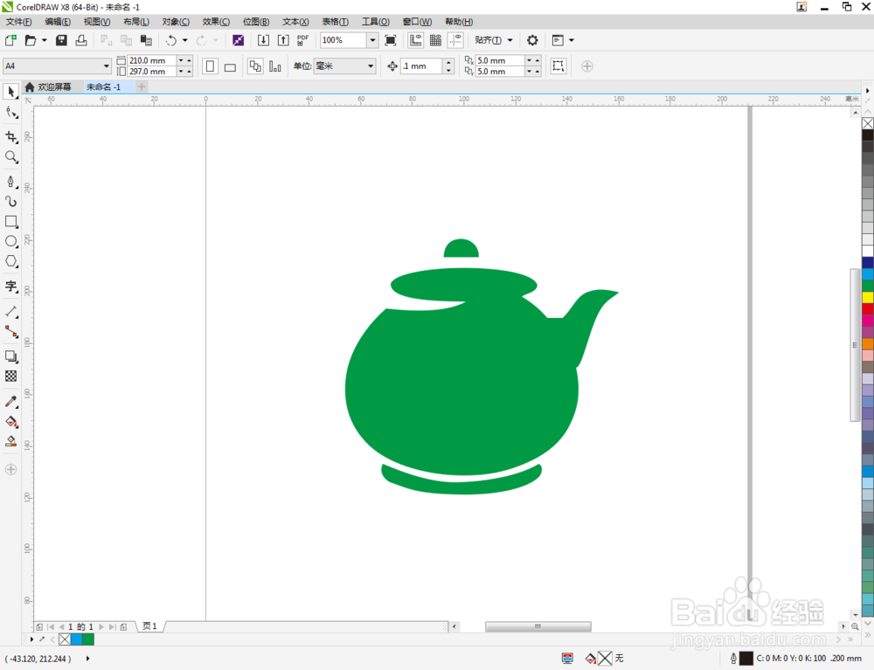Select the Shape edit tool
This screenshot has height=670, width=874.
(x=11, y=113)
